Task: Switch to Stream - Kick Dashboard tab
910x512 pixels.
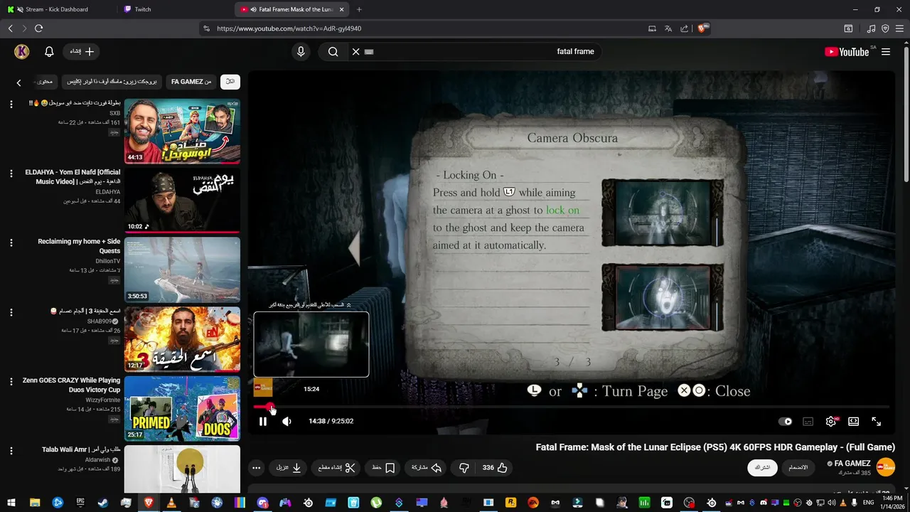Action: (x=57, y=9)
